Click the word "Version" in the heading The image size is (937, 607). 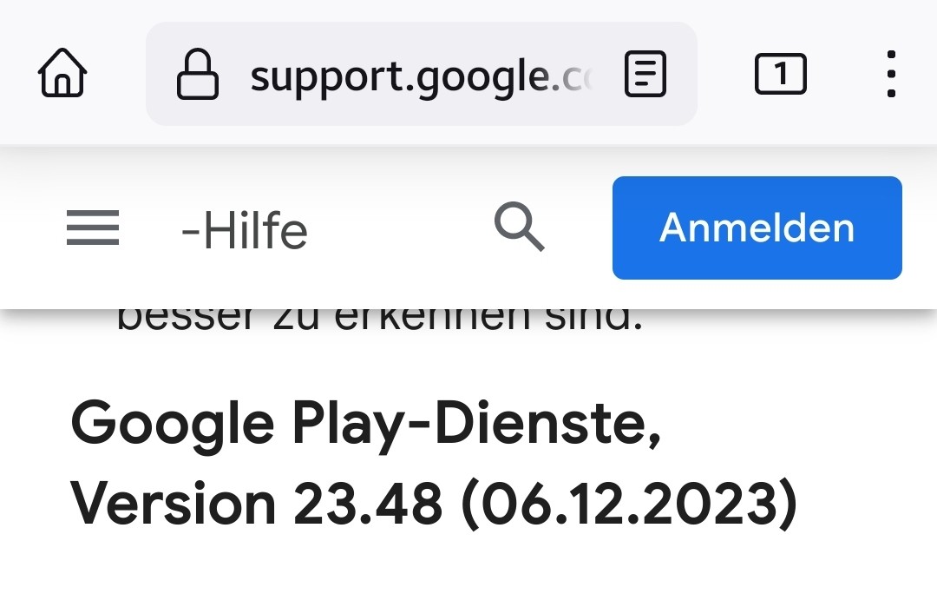174,504
